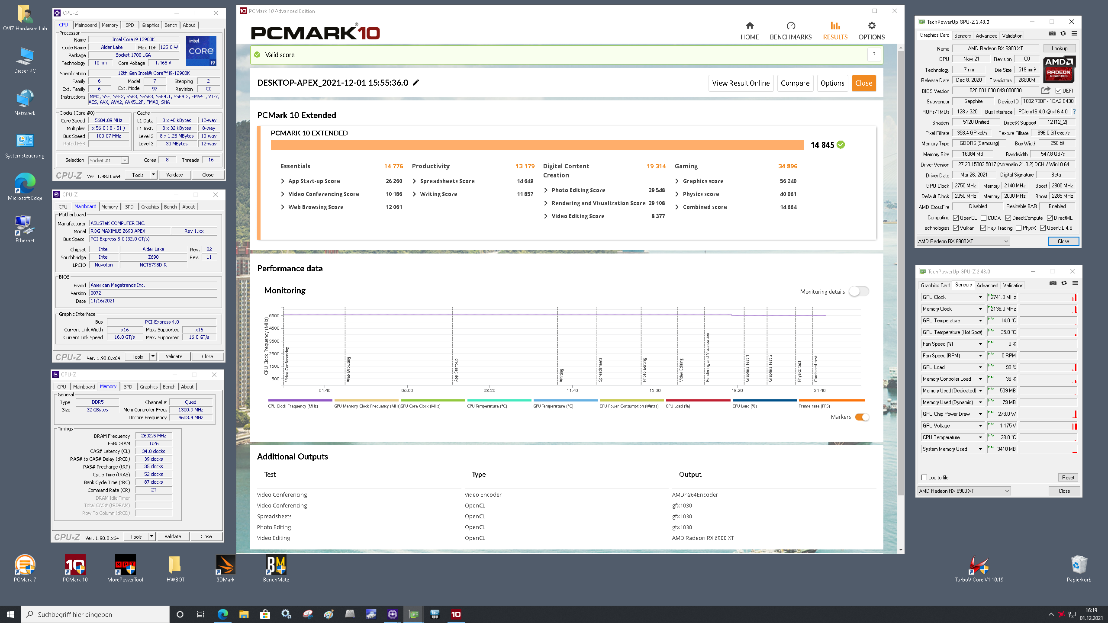Toggle CUDA checkbox in GPU-Z
This screenshot has width=1108, height=623.
point(984,218)
